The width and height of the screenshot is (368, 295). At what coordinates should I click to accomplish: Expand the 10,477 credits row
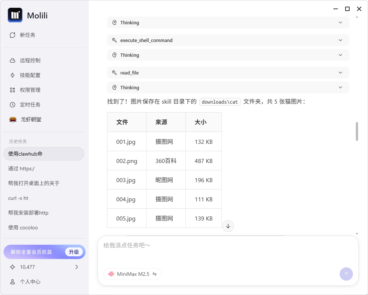pos(44,267)
